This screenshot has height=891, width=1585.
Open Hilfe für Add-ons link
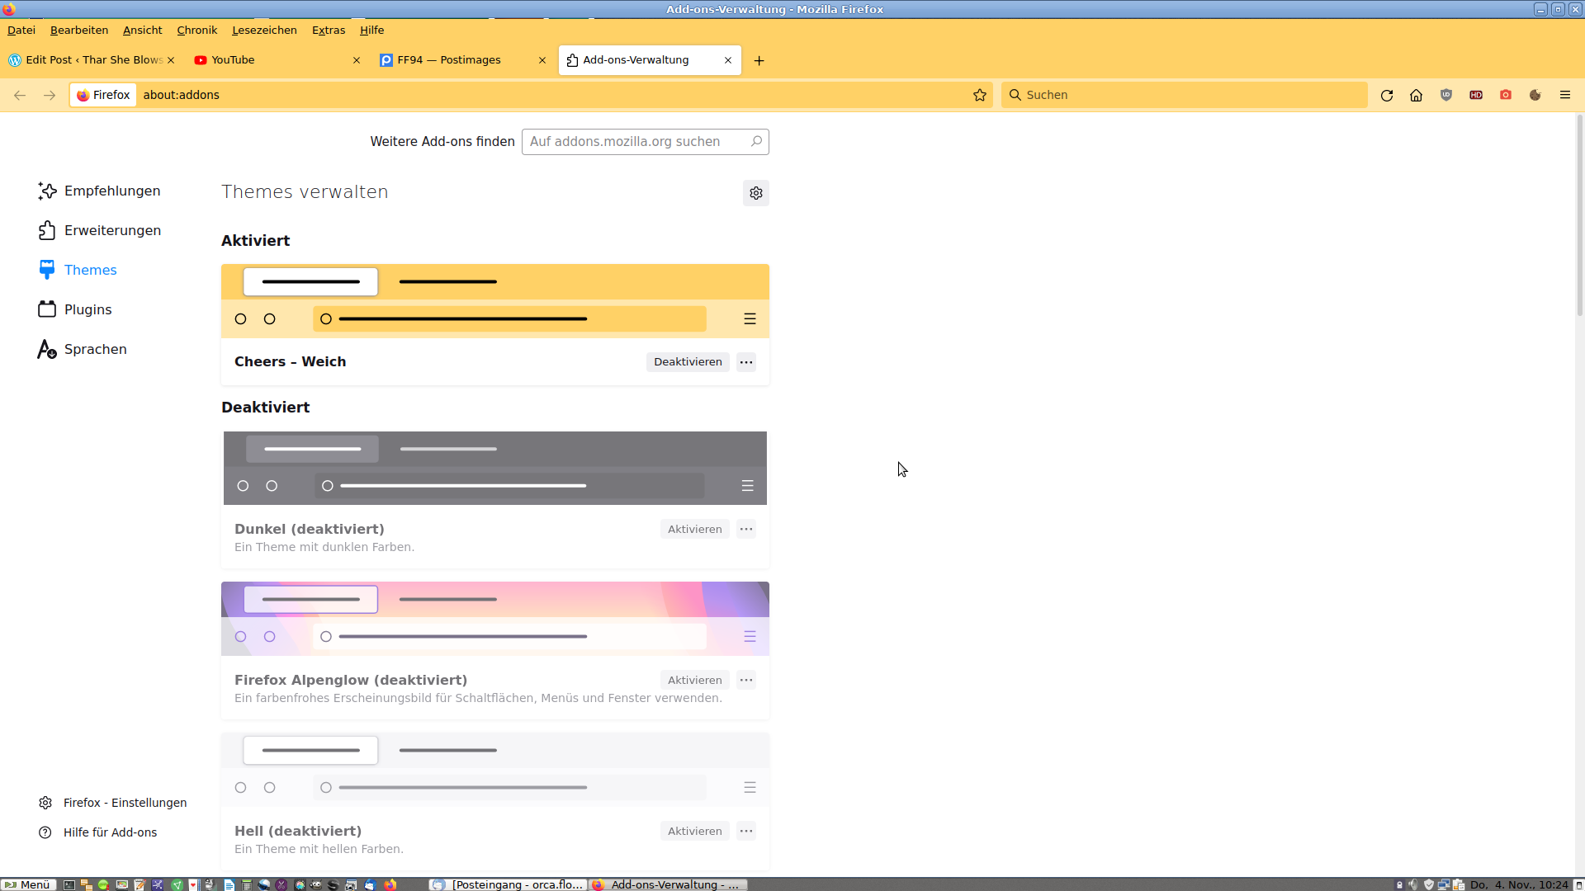coord(98,832)
